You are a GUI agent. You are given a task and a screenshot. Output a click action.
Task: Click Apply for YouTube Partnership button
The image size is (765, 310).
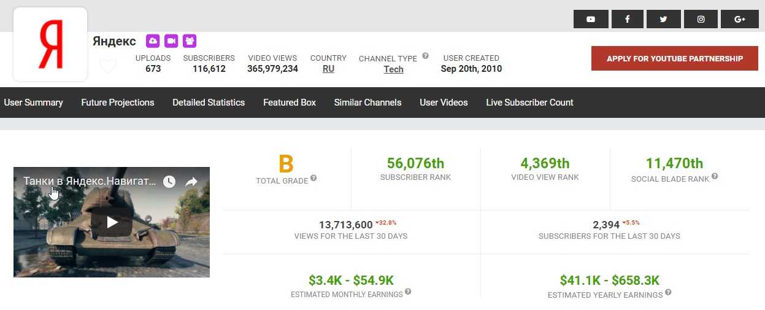click(x=675, y=58)
